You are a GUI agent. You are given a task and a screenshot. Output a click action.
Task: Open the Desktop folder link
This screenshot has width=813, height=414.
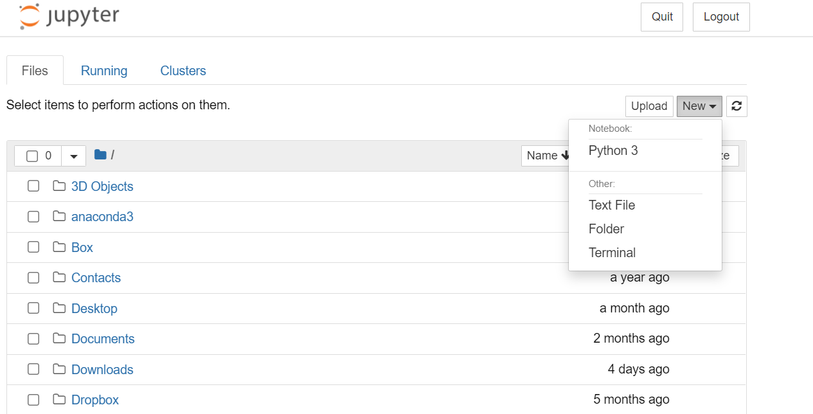coord(94,308)
